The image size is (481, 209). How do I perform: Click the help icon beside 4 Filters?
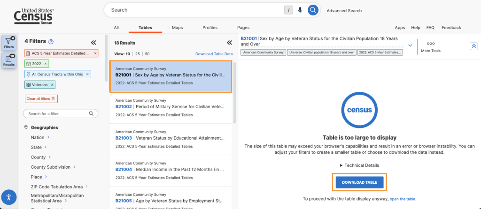[51, 42]
